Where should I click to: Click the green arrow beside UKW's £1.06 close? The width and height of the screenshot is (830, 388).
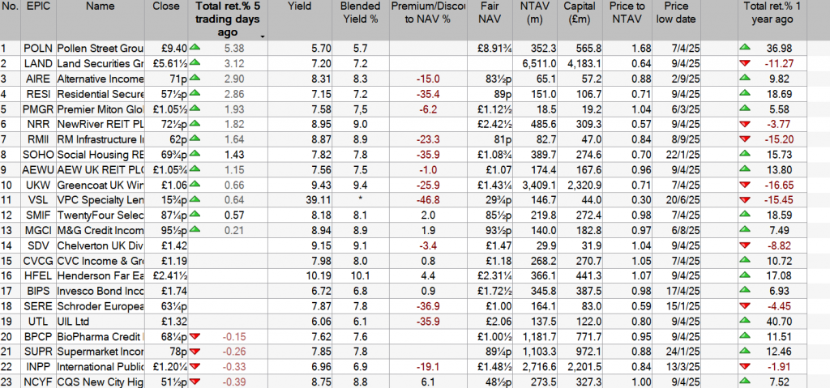coord(195,185)
